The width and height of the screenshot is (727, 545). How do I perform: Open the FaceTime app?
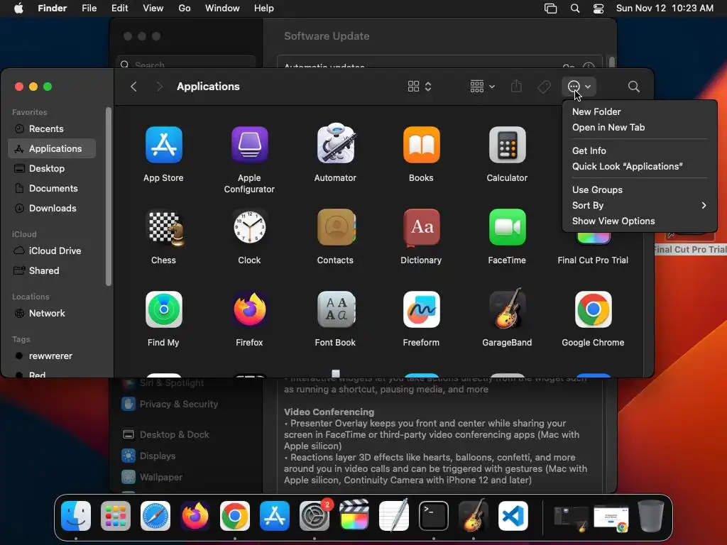[x=507, y=228]
